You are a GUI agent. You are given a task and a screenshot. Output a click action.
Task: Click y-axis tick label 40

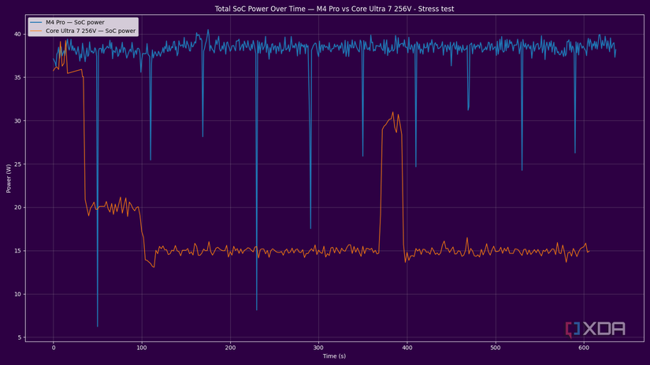click(x=17, y=35)
